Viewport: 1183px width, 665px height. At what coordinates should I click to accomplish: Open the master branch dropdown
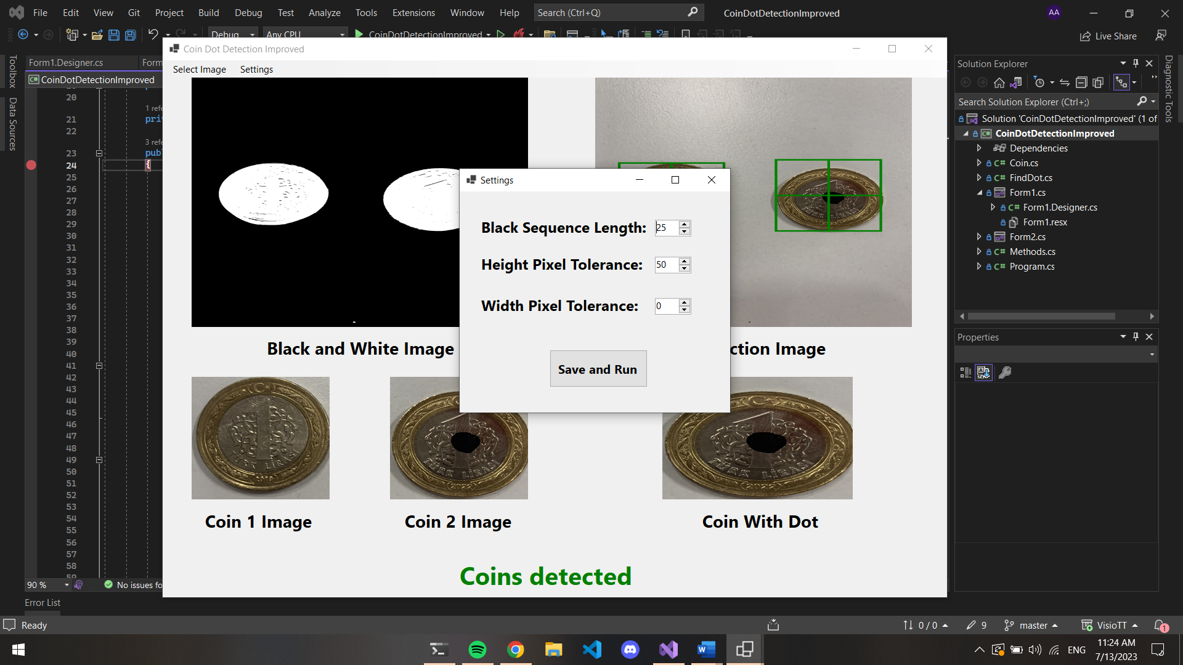(1032, 626)
